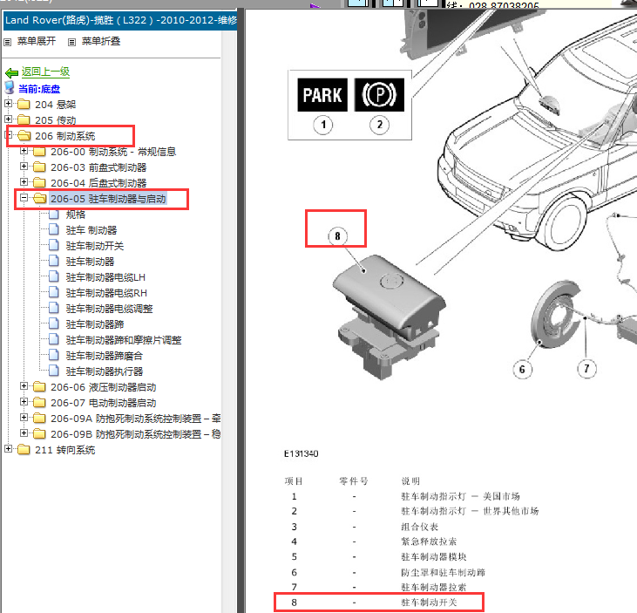Select the 205 传动 folder icon

tap(24, 119)
